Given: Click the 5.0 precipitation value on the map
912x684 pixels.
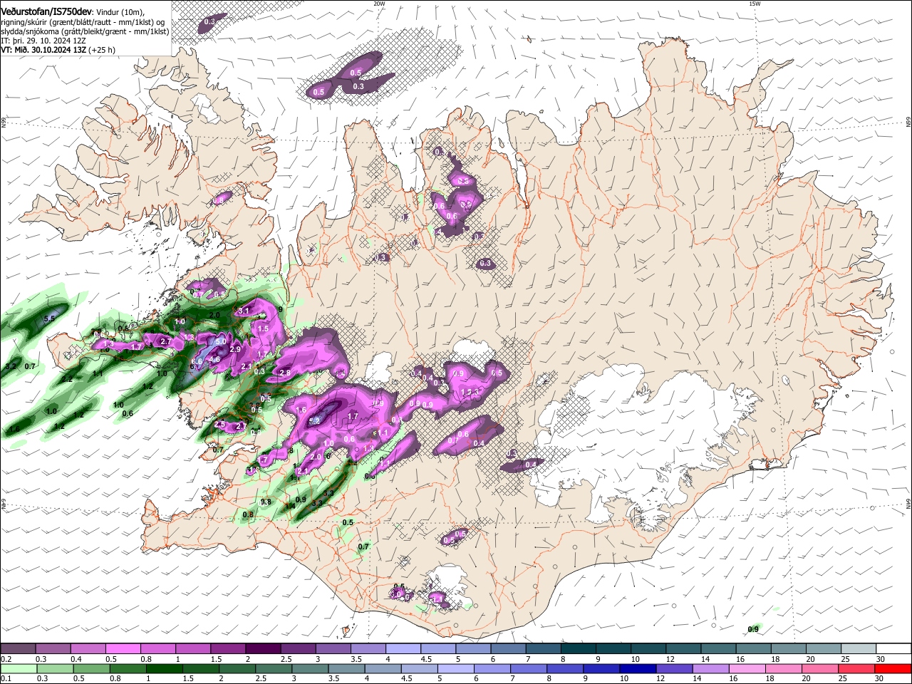Looking at the screenshot, I should coord(220,342).
